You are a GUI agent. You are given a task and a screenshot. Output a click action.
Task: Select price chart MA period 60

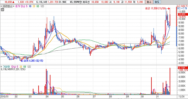coord(38,6)
